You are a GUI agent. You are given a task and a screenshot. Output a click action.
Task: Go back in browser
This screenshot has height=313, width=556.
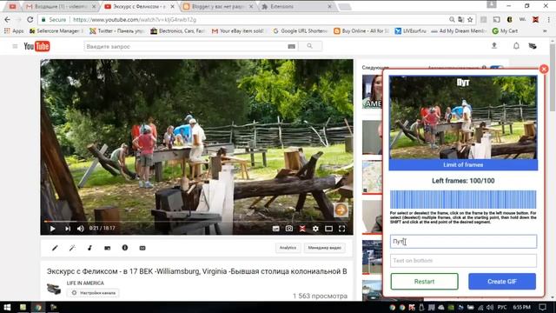click(x=8, y=19)
